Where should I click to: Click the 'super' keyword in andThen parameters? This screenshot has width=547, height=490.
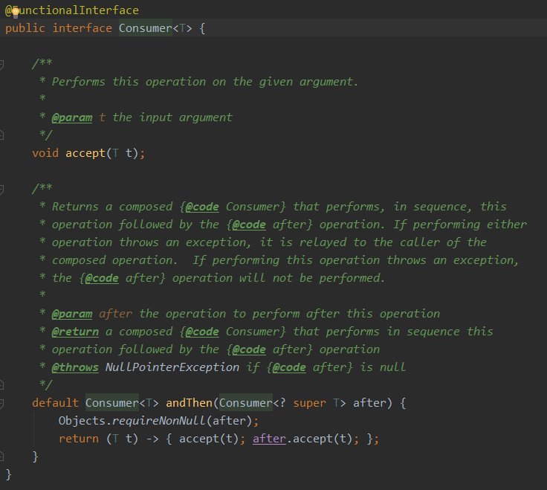click(x=309, y=403)
